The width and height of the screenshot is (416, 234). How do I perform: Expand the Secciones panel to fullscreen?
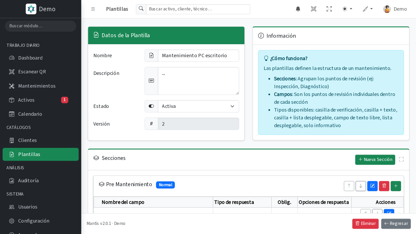point(401,159)
